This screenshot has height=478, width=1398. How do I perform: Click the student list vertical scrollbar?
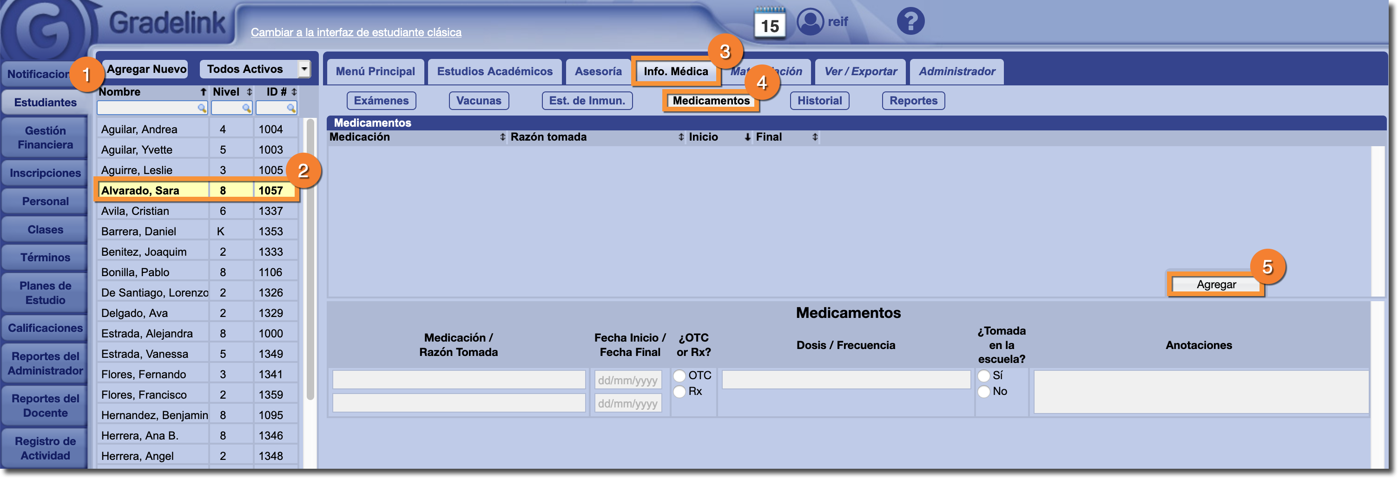tap(310, 260)
